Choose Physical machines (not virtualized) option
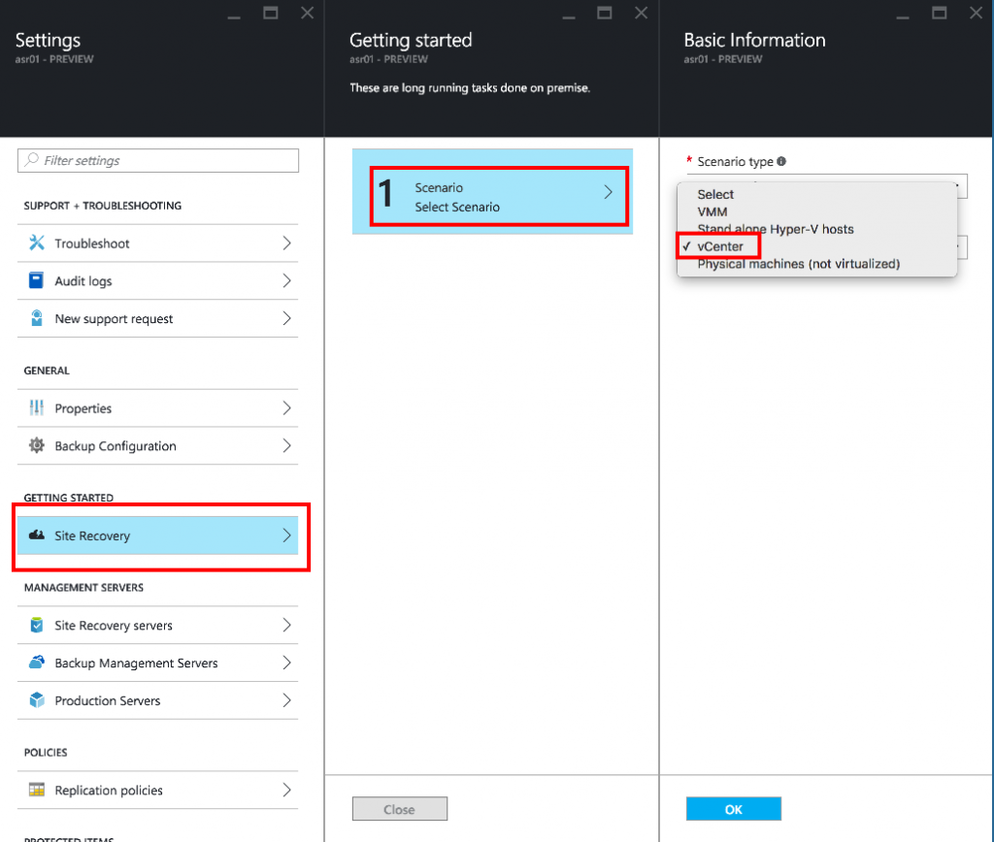The image size is (994, 842). [798, 264]
